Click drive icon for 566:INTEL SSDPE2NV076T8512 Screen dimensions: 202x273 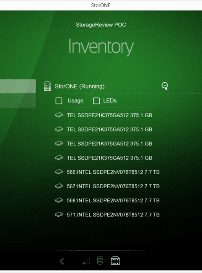(59, 172)
